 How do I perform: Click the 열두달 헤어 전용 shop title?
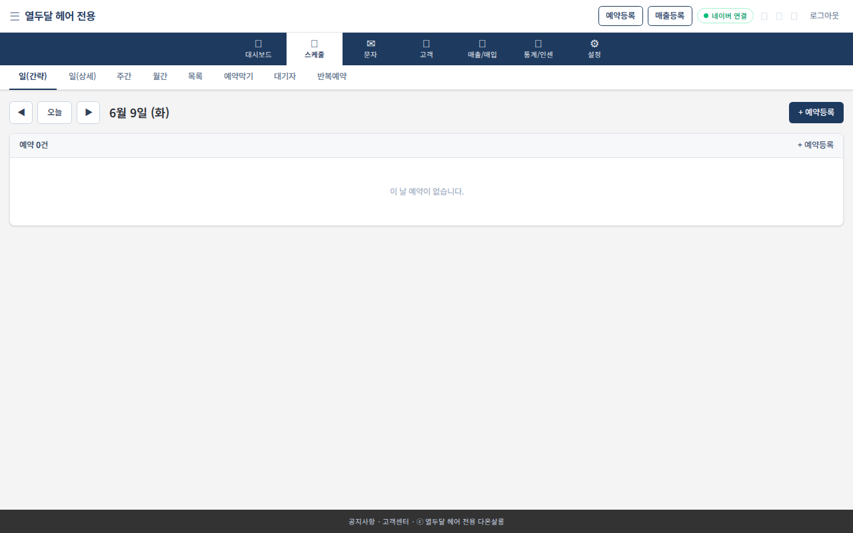pos(60,16)
